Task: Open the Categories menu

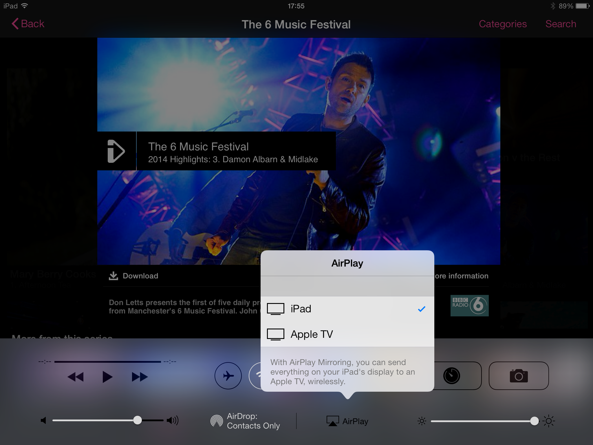Action: [x=503, y=24]
